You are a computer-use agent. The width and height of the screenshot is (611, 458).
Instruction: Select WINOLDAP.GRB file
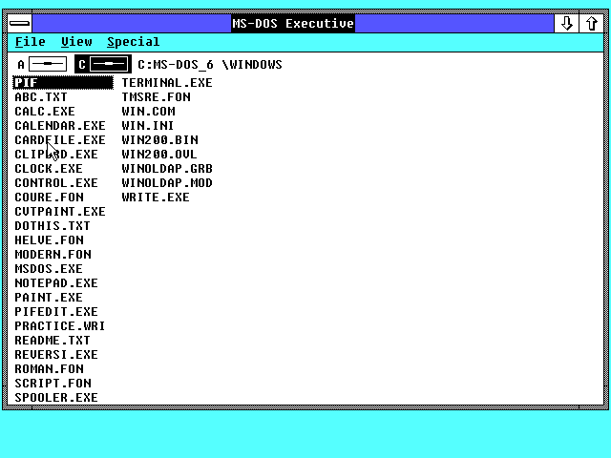click(x=167, y=169)
